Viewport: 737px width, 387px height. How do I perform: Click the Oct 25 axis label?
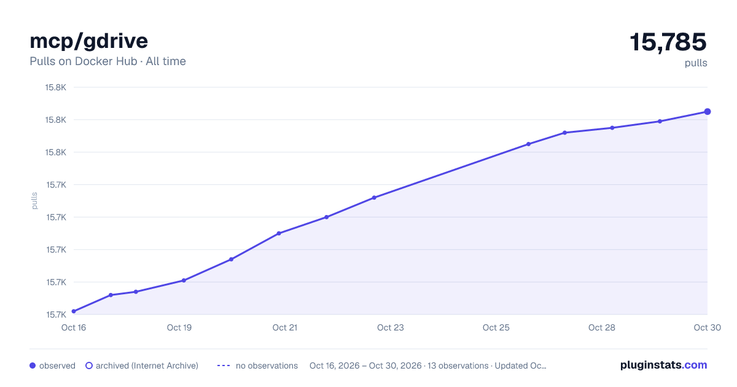496,327
